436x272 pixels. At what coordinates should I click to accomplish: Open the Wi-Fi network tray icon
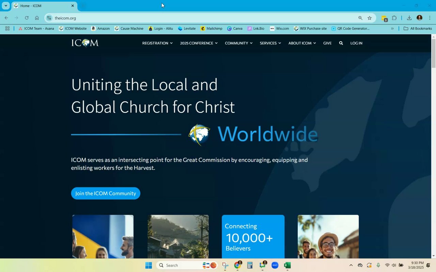(387, 265)
